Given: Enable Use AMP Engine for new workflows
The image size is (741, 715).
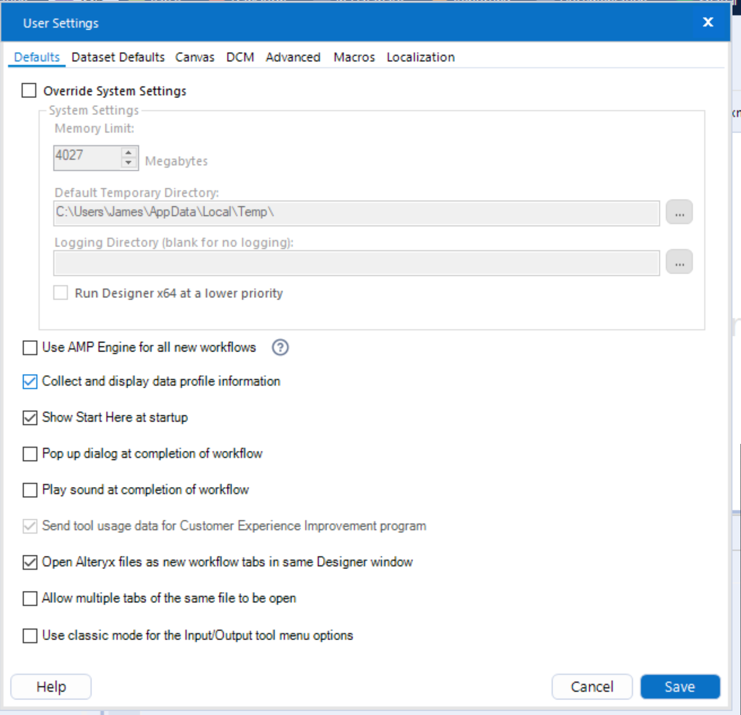Looking at the screenshot, I should 30,347.
